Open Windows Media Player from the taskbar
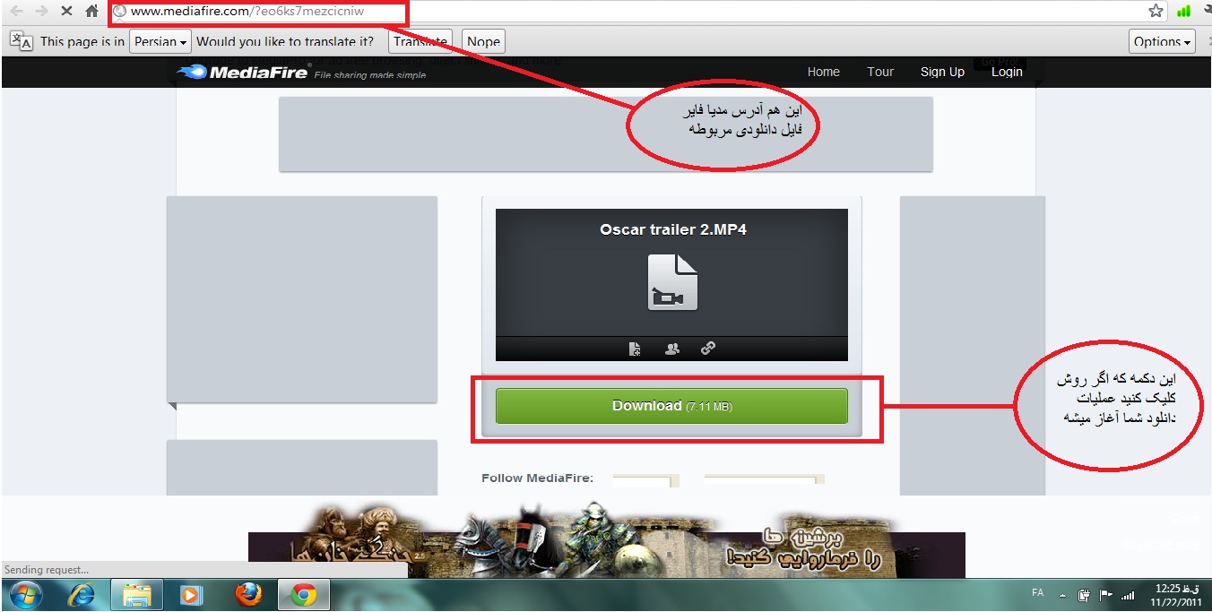Image resolution: width=1212 pixels, height=612 pixels. pyautogui.click(x=191, y=594)
